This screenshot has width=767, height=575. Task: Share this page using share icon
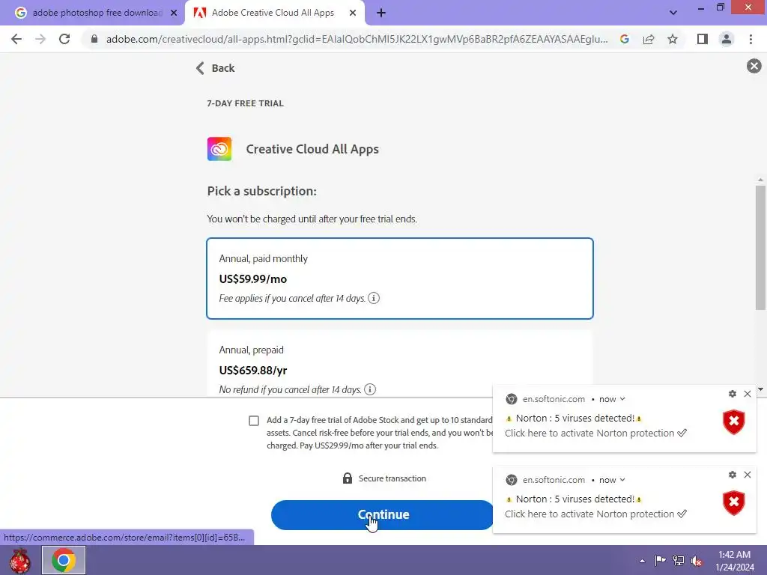coord(649,39)
